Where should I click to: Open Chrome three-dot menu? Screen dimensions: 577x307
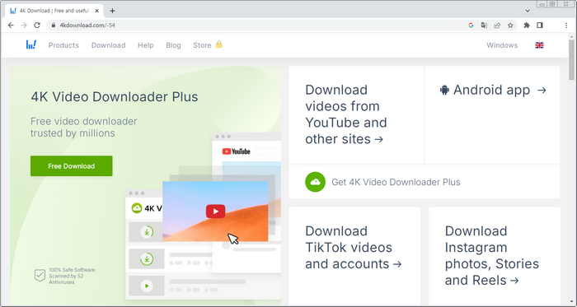(x=566, y=26)
